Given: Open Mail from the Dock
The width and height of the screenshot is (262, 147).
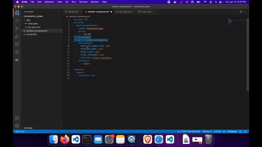Looking at the screenshot, I should pos(98,139).
